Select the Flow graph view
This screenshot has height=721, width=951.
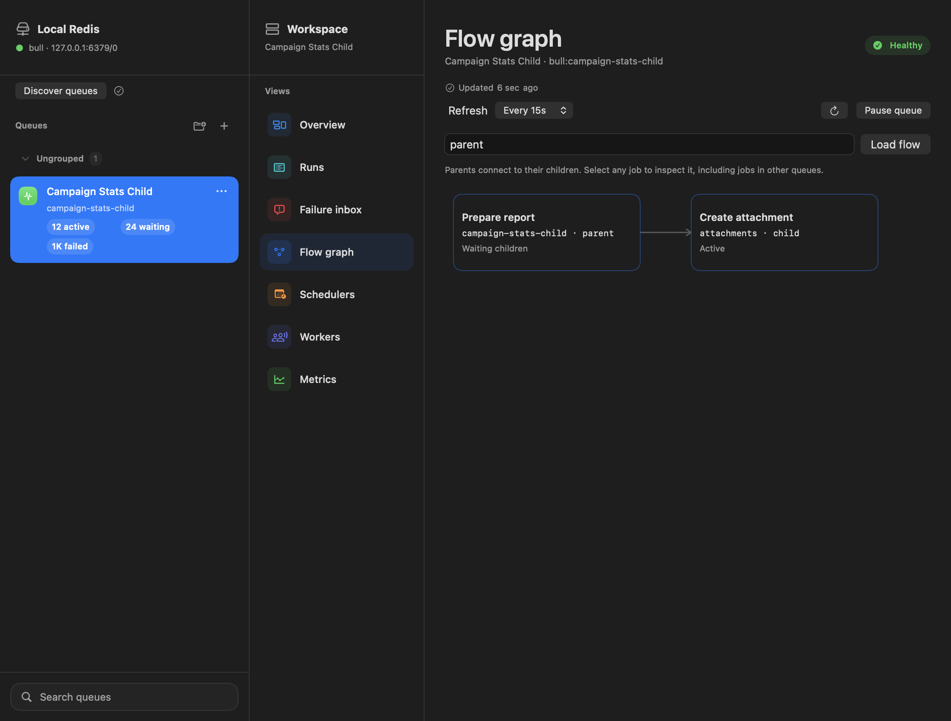point(337,252)
